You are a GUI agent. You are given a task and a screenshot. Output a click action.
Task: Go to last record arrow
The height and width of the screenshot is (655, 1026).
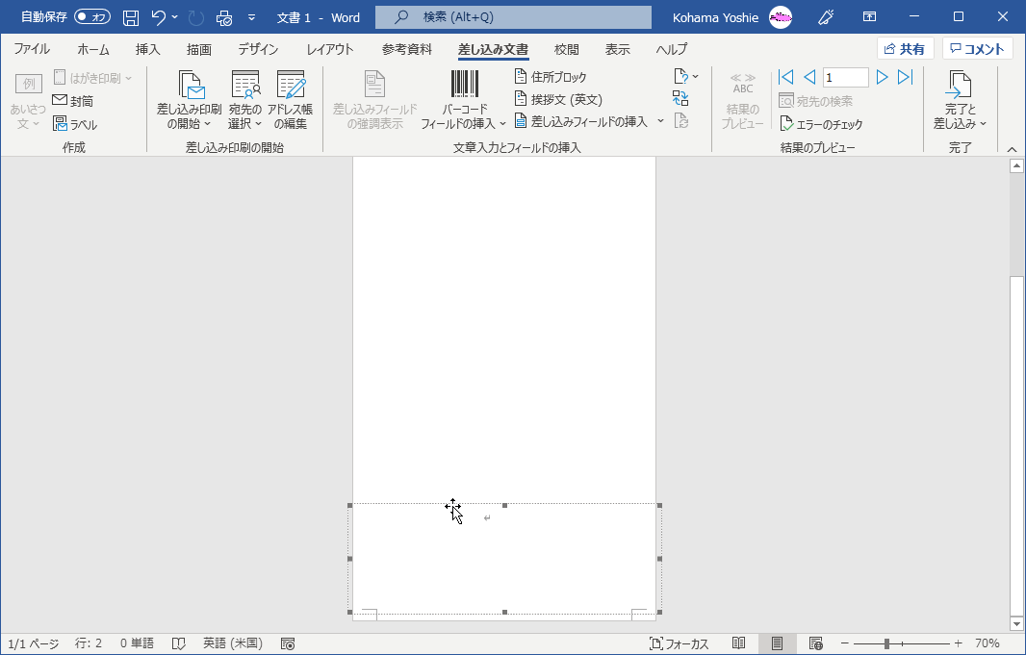click(905, 77)
